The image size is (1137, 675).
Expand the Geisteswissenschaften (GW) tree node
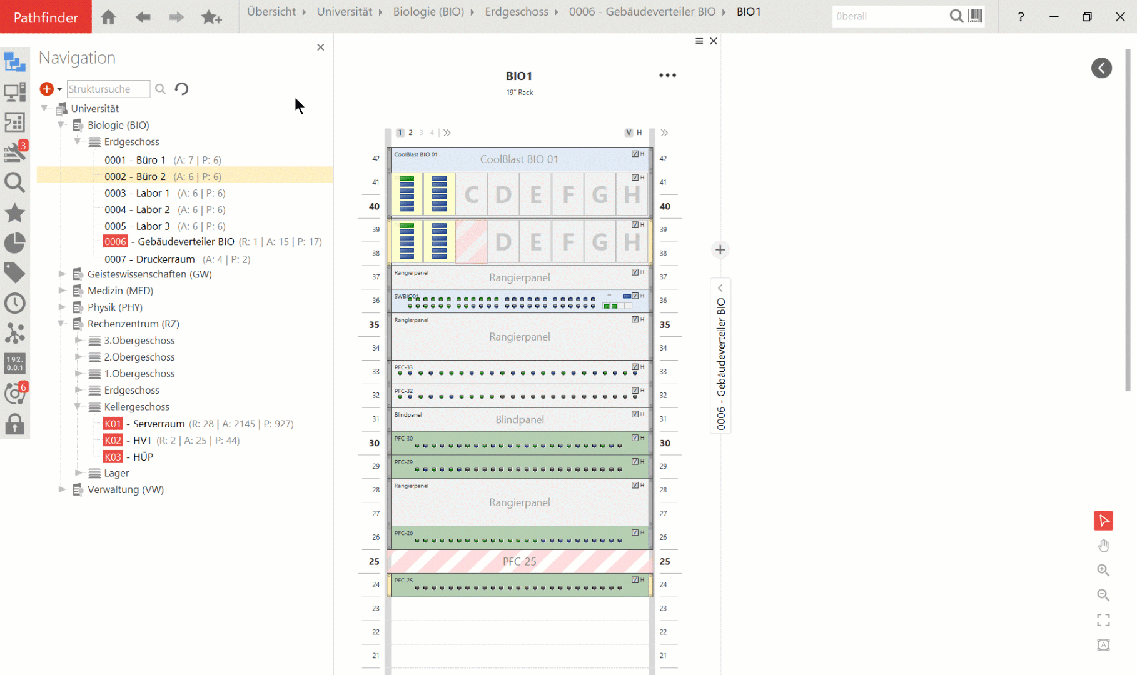pyautogui.click(x=62, y=274)
